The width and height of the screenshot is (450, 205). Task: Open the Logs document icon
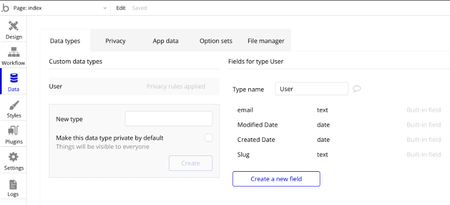coord(13,185)
